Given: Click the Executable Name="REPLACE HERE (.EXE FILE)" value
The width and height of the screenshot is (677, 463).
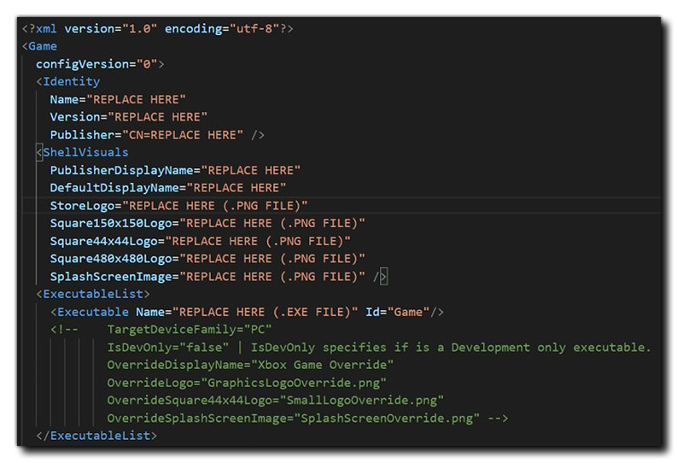Looking at the screenshot, I should (x=265, y=312).
